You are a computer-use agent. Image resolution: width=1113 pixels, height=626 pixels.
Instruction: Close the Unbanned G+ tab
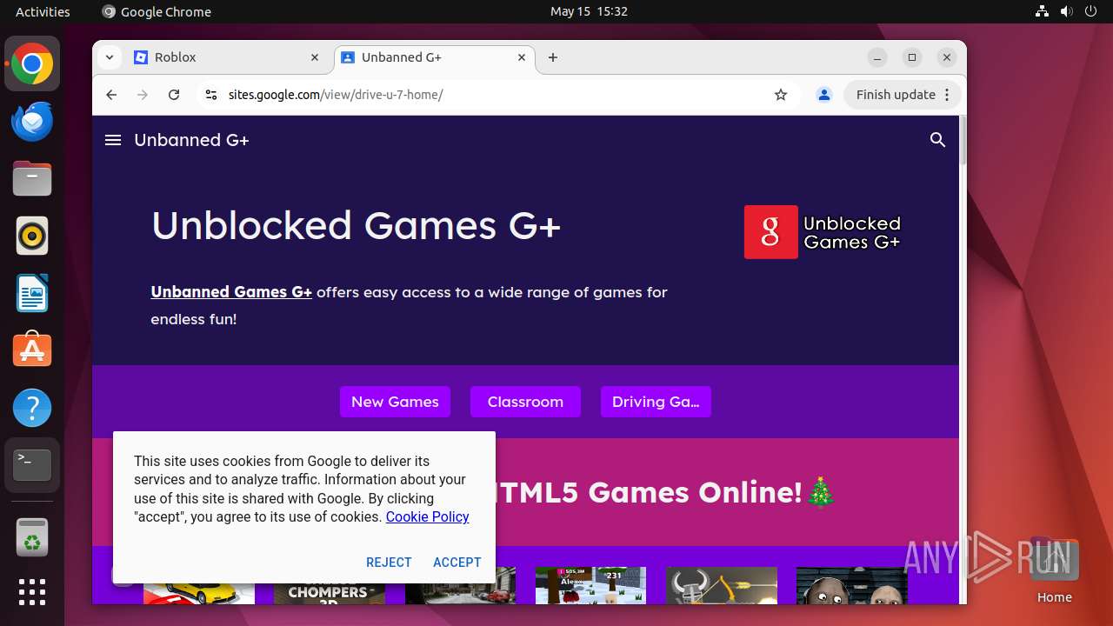pyautogui.click(x=522, y=57)
